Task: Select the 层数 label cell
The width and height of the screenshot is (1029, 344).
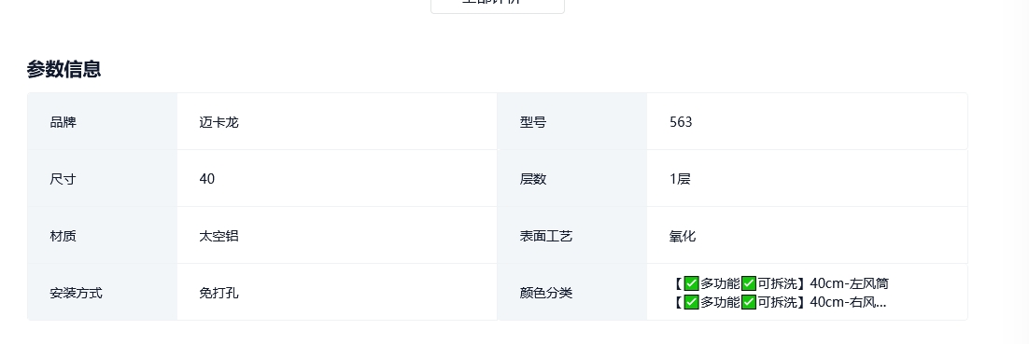Action: [572, 179]
